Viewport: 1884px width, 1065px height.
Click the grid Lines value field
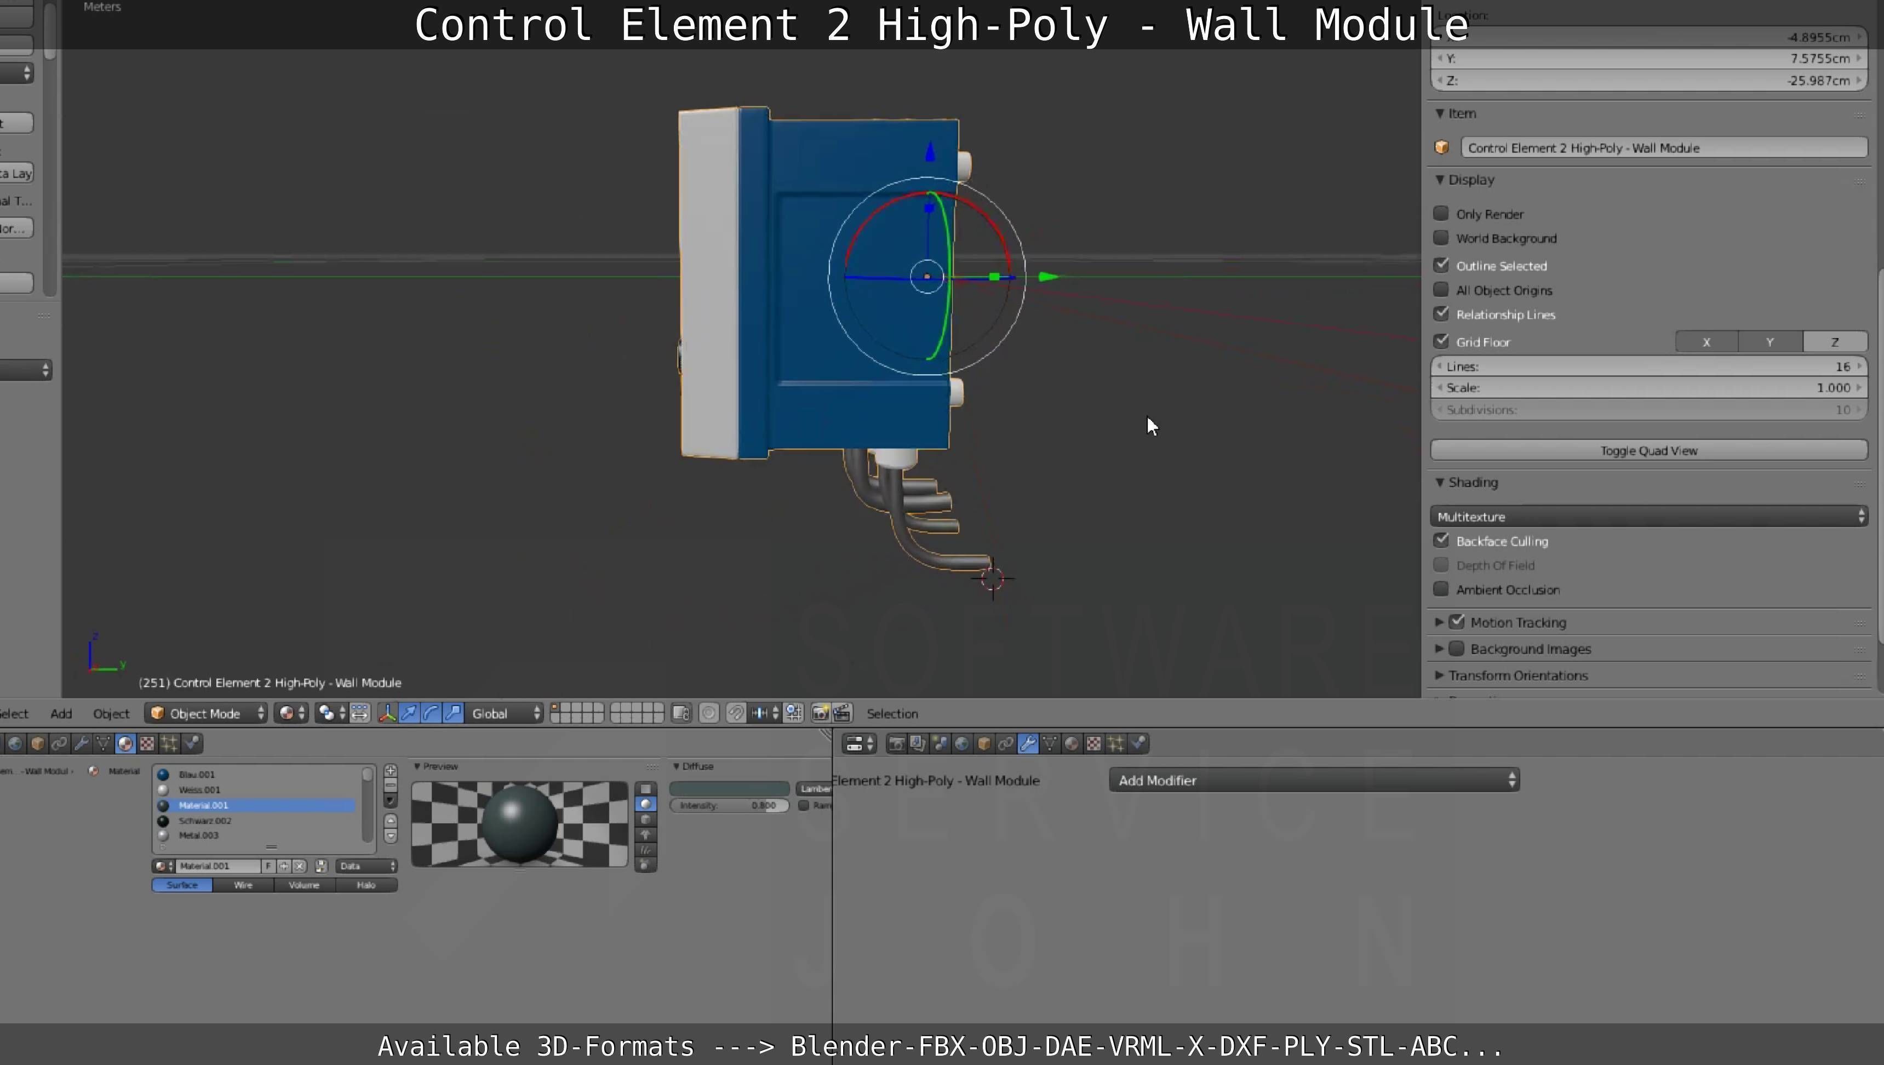pos(1648,367)
